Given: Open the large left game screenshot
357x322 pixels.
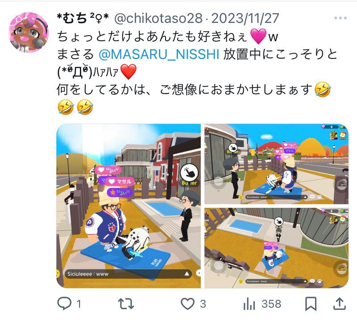Looking at the screenshot, I should coord(129,206).
